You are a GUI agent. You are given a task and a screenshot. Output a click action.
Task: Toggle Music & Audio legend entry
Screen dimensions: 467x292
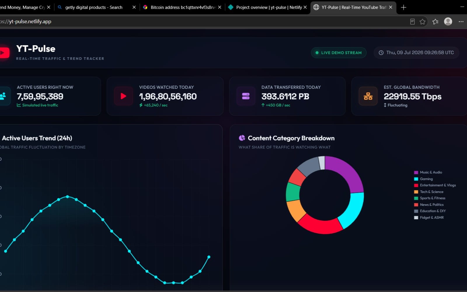coord(428,172)
